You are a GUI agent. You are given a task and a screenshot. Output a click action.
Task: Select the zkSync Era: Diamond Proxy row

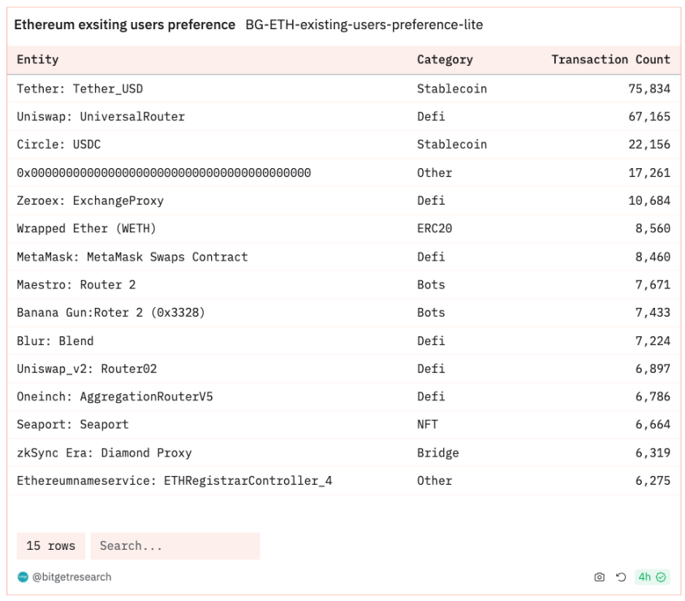point(343,453)
